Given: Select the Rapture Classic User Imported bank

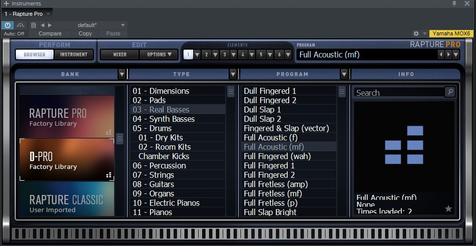Looking at the screenshot, I should coord(67,199).
